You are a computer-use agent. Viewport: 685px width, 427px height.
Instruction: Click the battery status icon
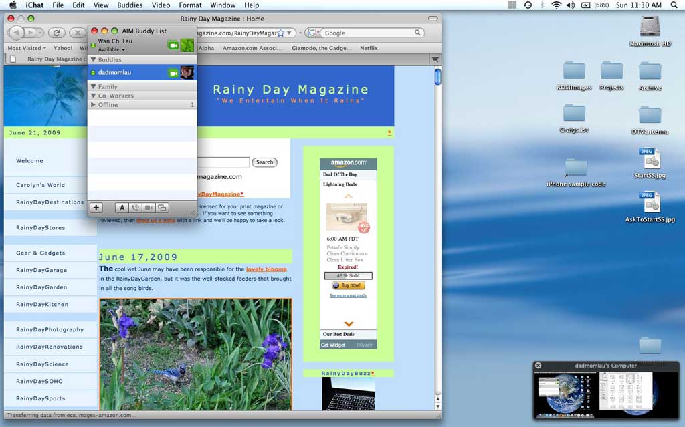coord(586,5)
